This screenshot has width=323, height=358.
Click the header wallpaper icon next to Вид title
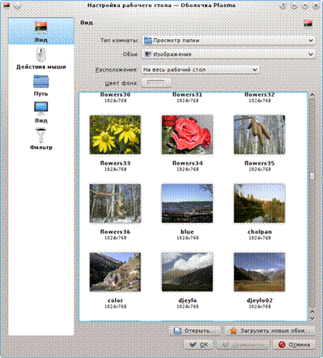[x=308, y=24]
